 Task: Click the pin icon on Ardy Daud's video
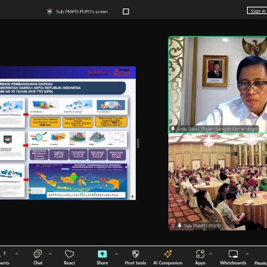click(173, 129)
